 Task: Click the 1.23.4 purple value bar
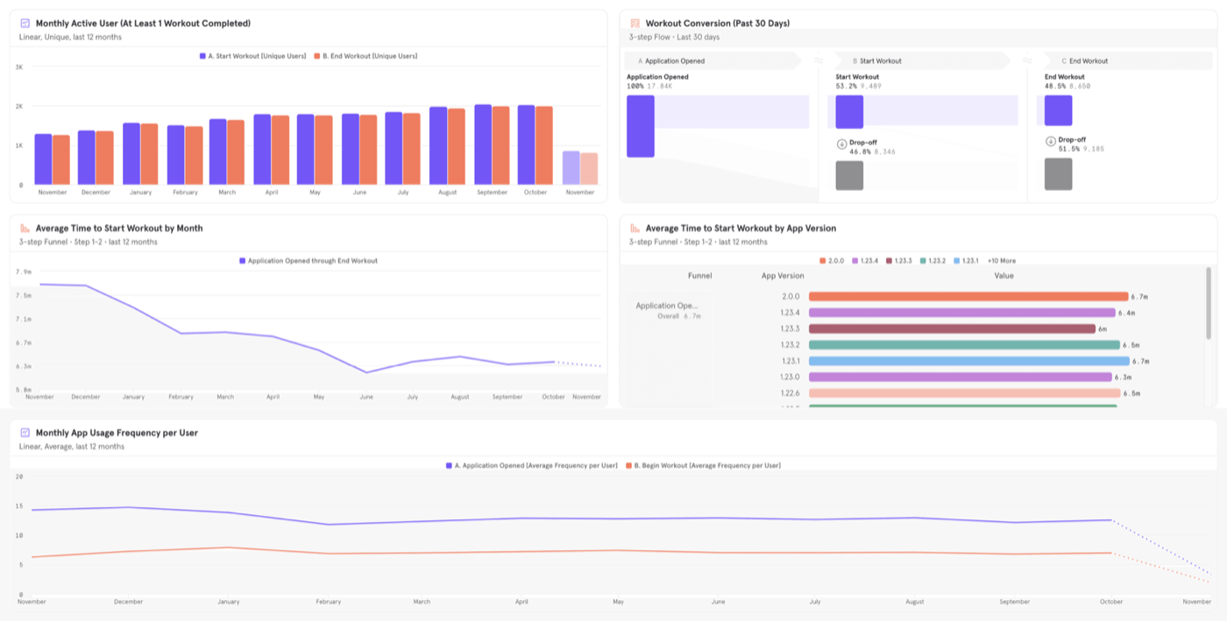[x=962, y=313]
